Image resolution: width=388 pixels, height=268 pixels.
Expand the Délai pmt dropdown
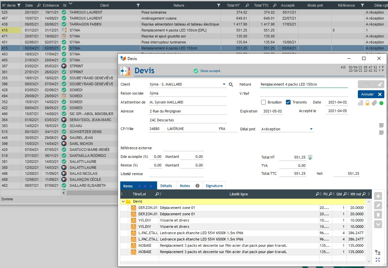(x=311, y=129)
